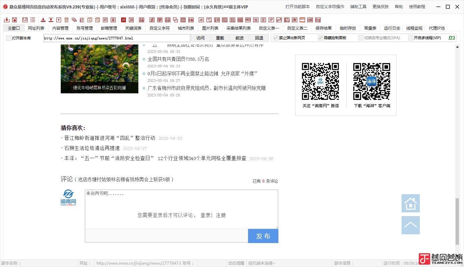Click the UBB toolbar icon
This screenshot has height=267, width=464.
(x=310, y=20)
